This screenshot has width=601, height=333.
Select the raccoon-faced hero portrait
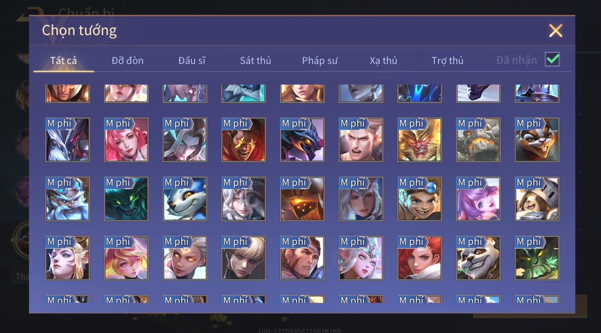[x=537, y=140]
